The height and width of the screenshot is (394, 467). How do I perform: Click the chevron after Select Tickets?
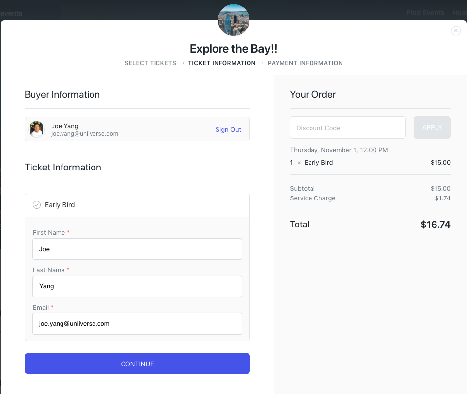tap(183, 63)
